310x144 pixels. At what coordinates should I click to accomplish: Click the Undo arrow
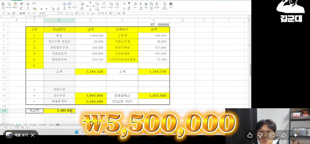tap(28, 13)
